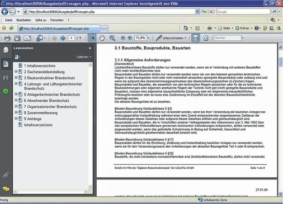Image resolution: width=283 pixels, height=204 pixels.
Task: Click the Add to Favorites icon
Action: (x=12, y=28)
